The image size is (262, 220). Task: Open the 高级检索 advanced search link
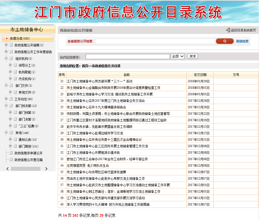point(242,41)
